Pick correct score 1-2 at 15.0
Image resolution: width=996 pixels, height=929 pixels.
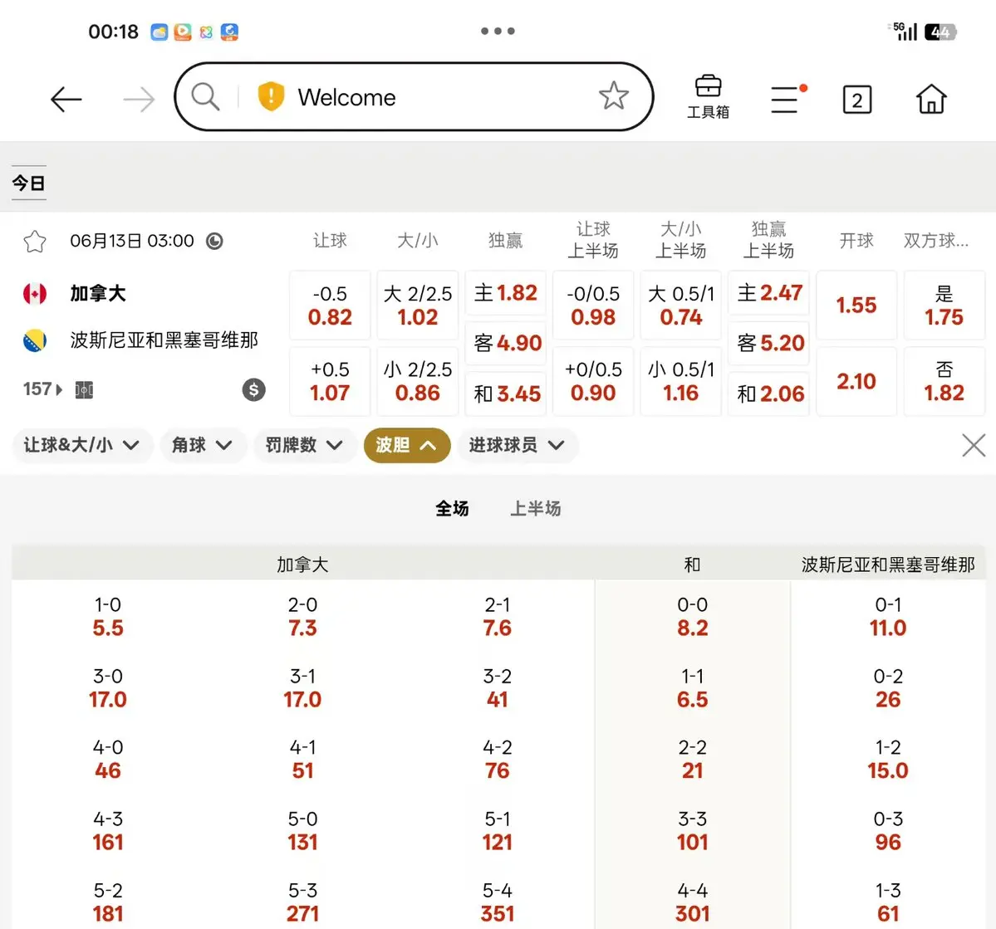point(888,759)
